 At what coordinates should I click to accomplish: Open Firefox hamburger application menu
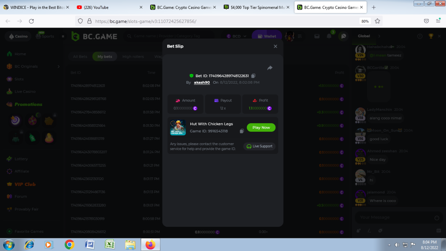pyautogui.click(x=438, y=21)
